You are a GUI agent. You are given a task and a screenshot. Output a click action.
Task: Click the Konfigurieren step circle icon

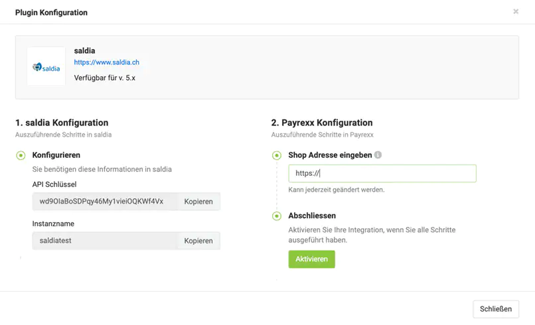tap(21, 155)
